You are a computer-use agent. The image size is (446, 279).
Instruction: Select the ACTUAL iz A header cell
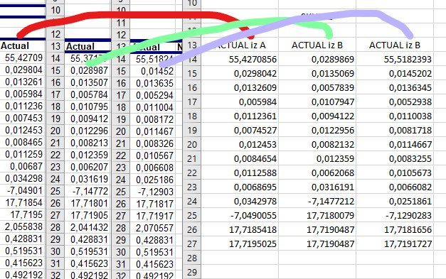[240, 45]
